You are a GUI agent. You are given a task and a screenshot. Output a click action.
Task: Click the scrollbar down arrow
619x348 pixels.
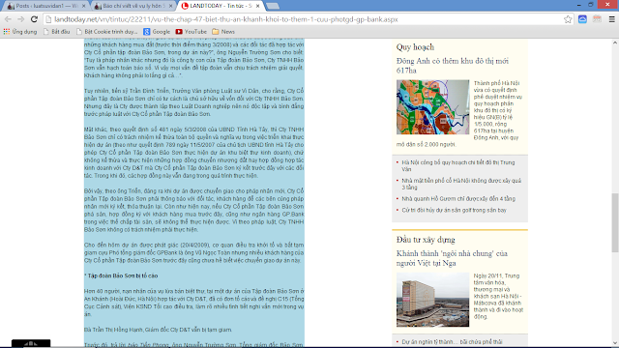[615, 343]
